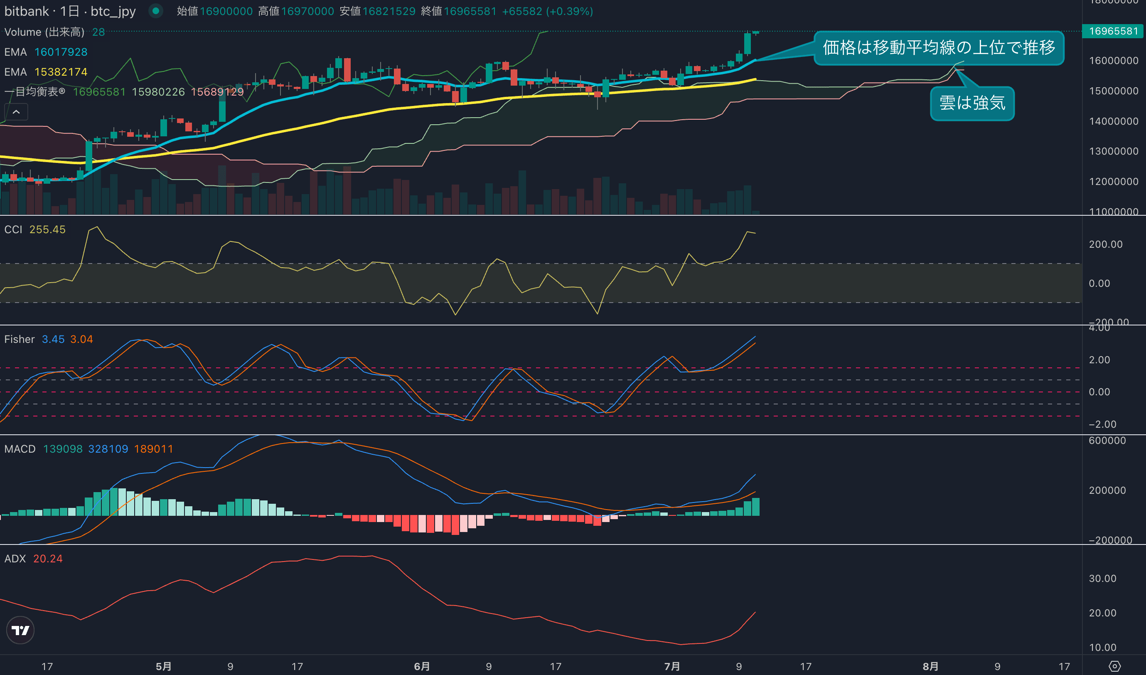Select the yellow EMA 15382174 legend

tap(45, 72)
